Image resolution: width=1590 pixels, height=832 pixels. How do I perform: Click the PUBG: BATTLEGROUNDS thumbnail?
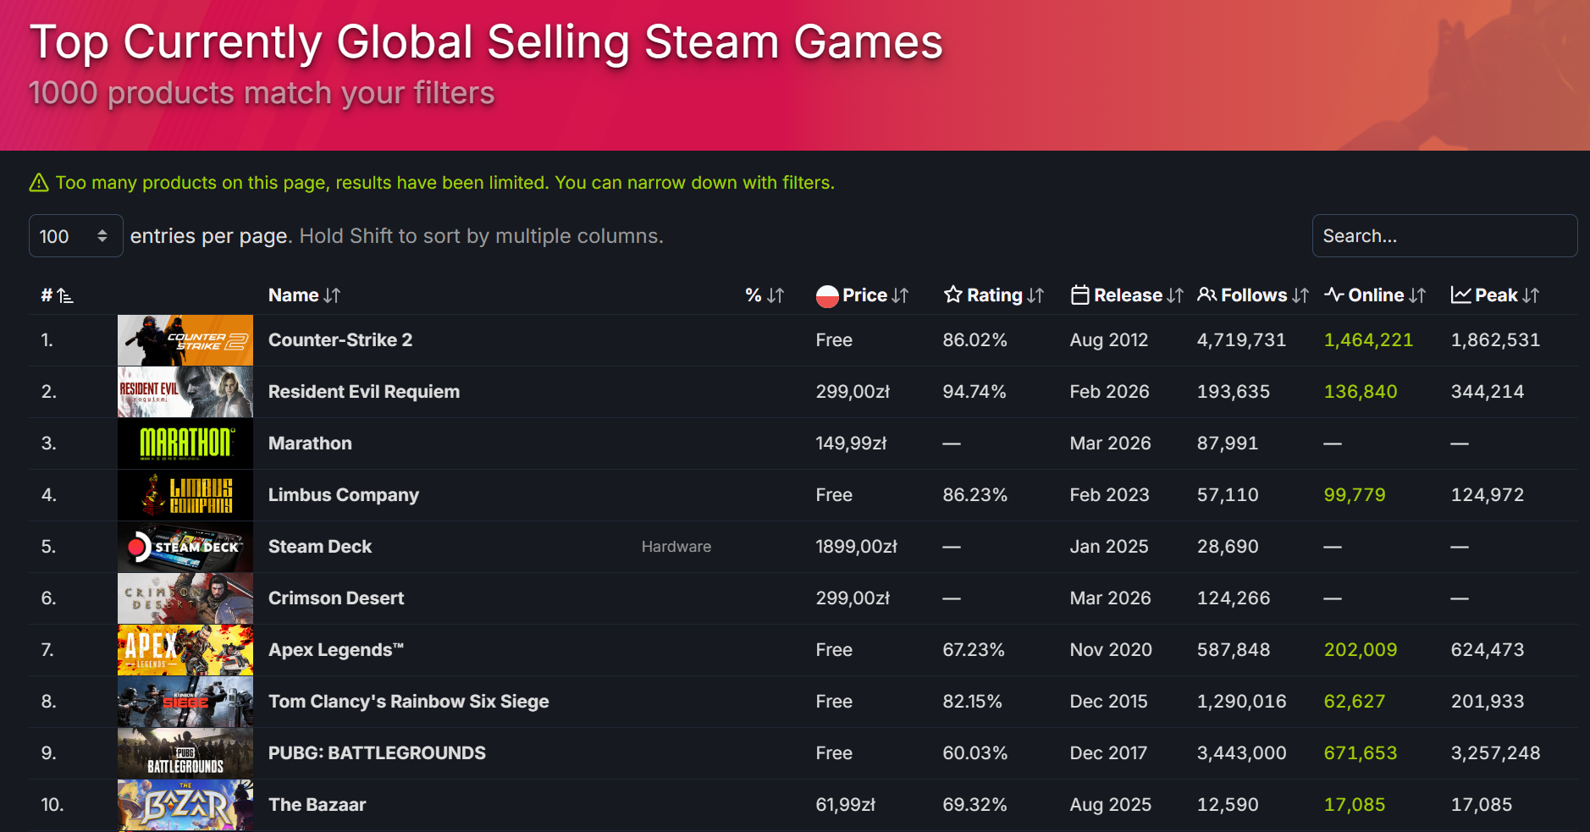pyautogui.click(x=185, y=753)
